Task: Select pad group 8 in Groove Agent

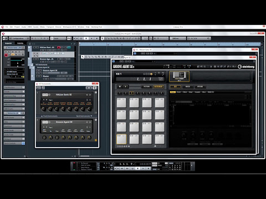Action: click(162, 93)
